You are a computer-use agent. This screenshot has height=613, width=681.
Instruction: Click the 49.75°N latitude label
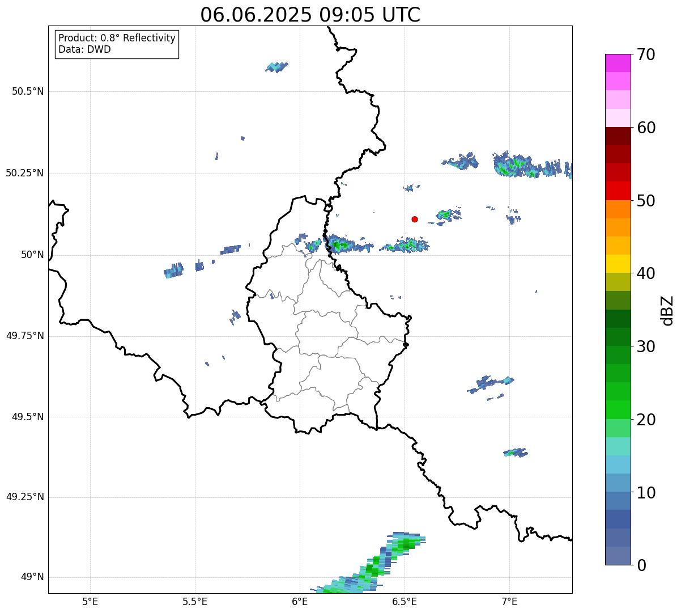(24, 336)
